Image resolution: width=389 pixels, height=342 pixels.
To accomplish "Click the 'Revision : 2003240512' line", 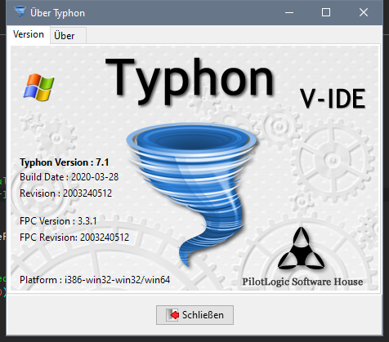I will 65,193.
